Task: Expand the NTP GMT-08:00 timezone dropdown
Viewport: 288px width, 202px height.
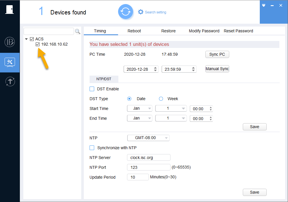Action: [x=148, y=138]
